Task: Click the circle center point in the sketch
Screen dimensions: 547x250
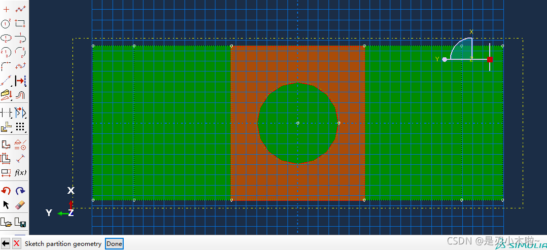Action: tap(298, 123)
